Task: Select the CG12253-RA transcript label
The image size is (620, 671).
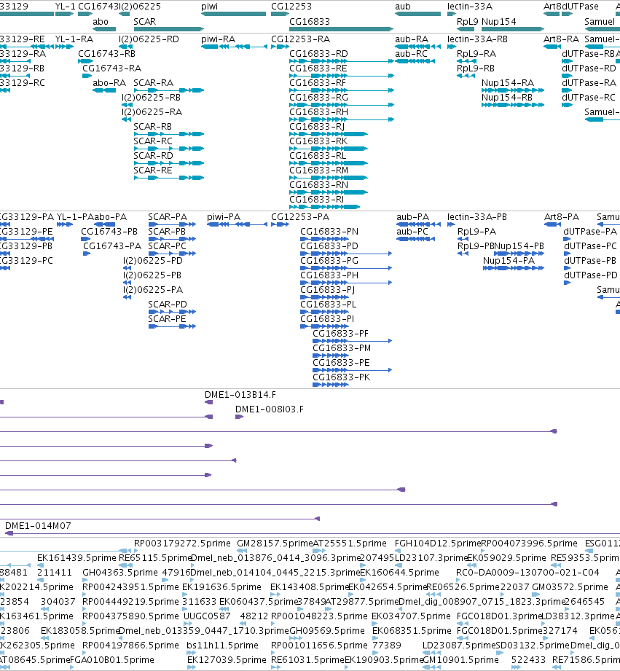Action: pyautogui.click(x=300, y=39)
